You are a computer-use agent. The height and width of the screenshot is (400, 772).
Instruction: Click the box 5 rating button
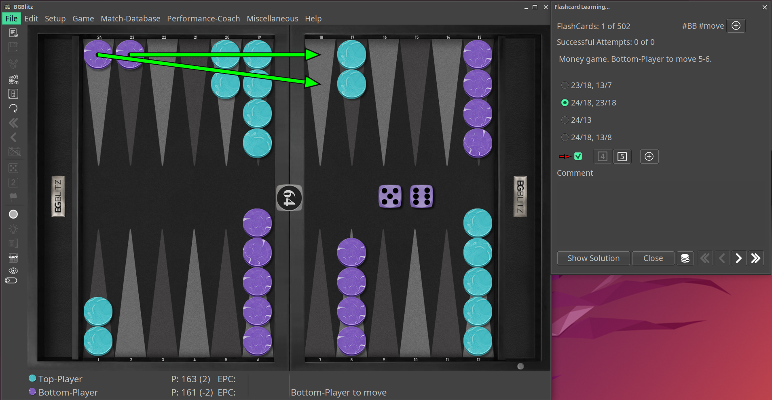tap(622, 156)
